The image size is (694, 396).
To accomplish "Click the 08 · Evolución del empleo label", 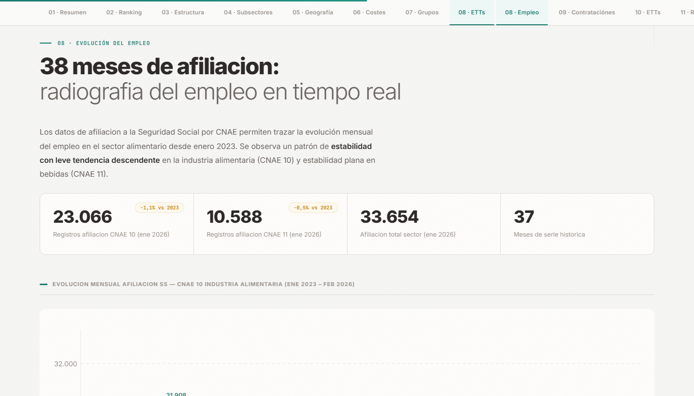I will click(104, 43).
